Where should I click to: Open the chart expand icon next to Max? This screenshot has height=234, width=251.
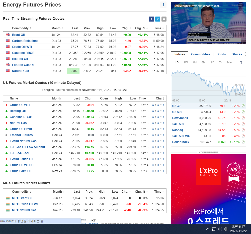pyautogui.click(x=240, y=62)
